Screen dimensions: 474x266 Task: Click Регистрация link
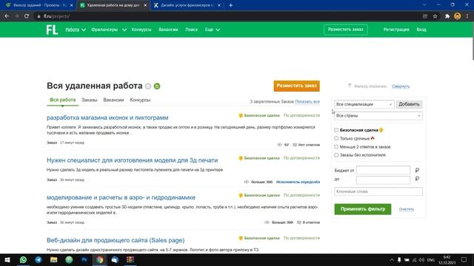[396, 30]
